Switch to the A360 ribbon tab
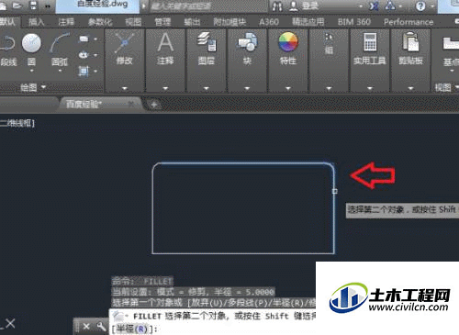This screenshot has height=335, width=459. (x=269, y=22)
